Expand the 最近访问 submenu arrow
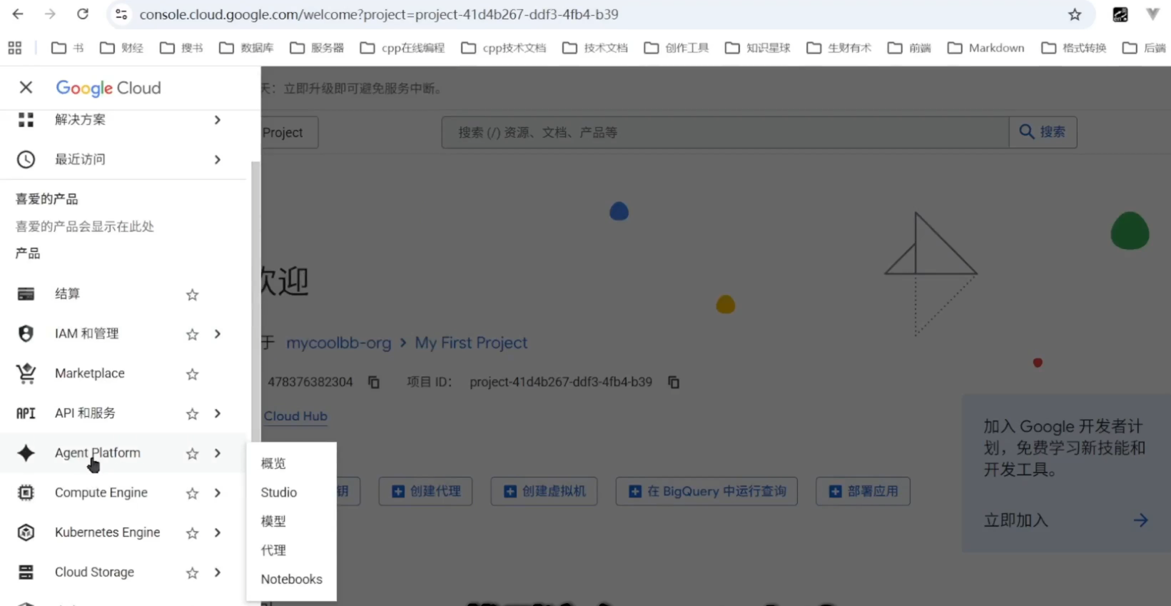 pyautogui.click(x=218, y=160)
